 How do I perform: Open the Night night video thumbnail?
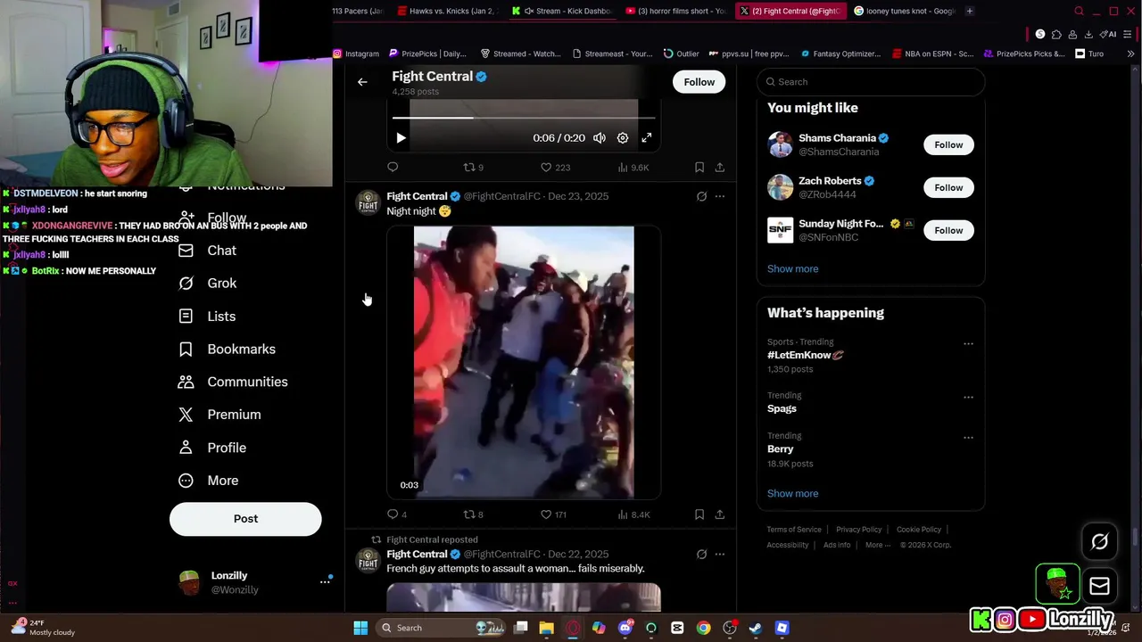(524, 362)
